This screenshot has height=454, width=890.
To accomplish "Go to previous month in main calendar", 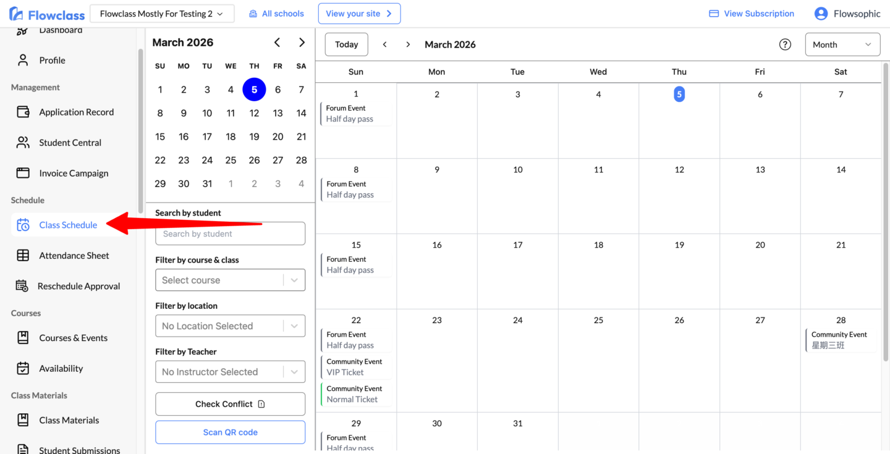I will click(384, 44).
